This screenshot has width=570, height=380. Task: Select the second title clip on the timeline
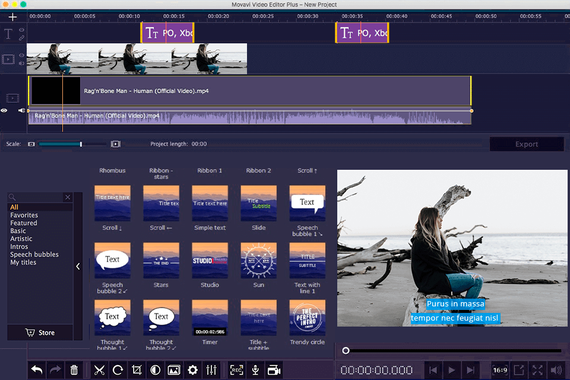(362, 33)
